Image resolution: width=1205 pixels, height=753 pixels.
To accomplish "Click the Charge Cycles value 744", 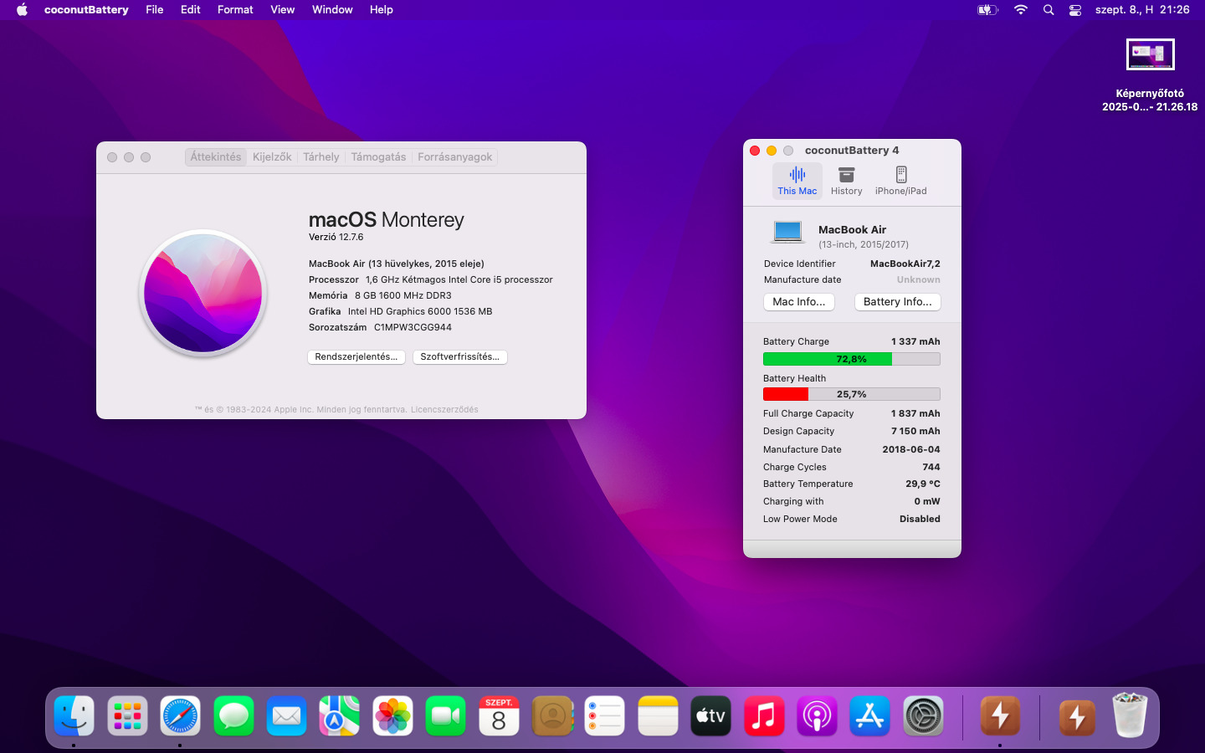I will click(931, 467).
